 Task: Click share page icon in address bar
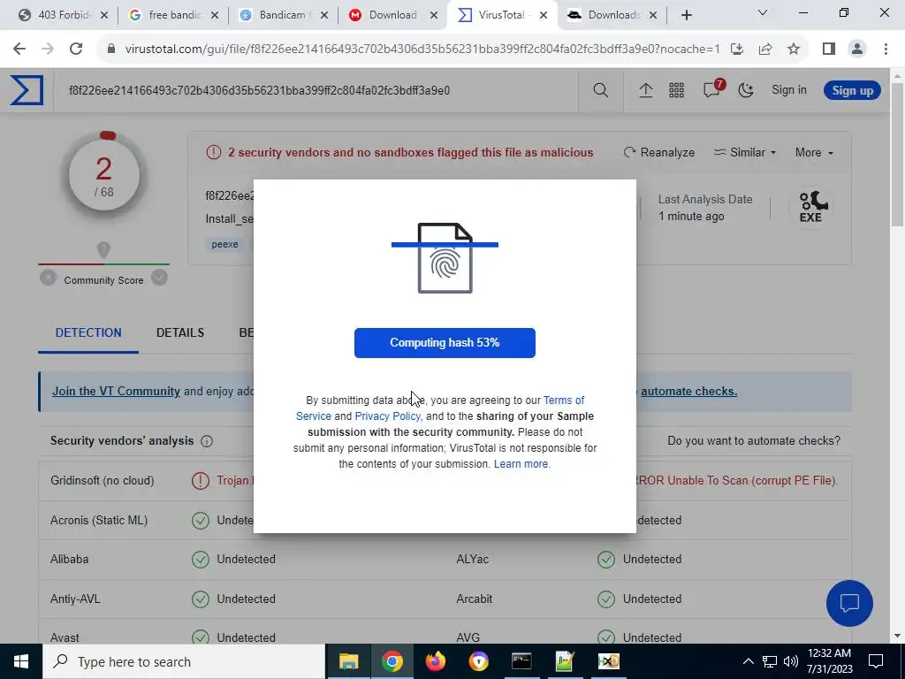(x=765, y=50)
